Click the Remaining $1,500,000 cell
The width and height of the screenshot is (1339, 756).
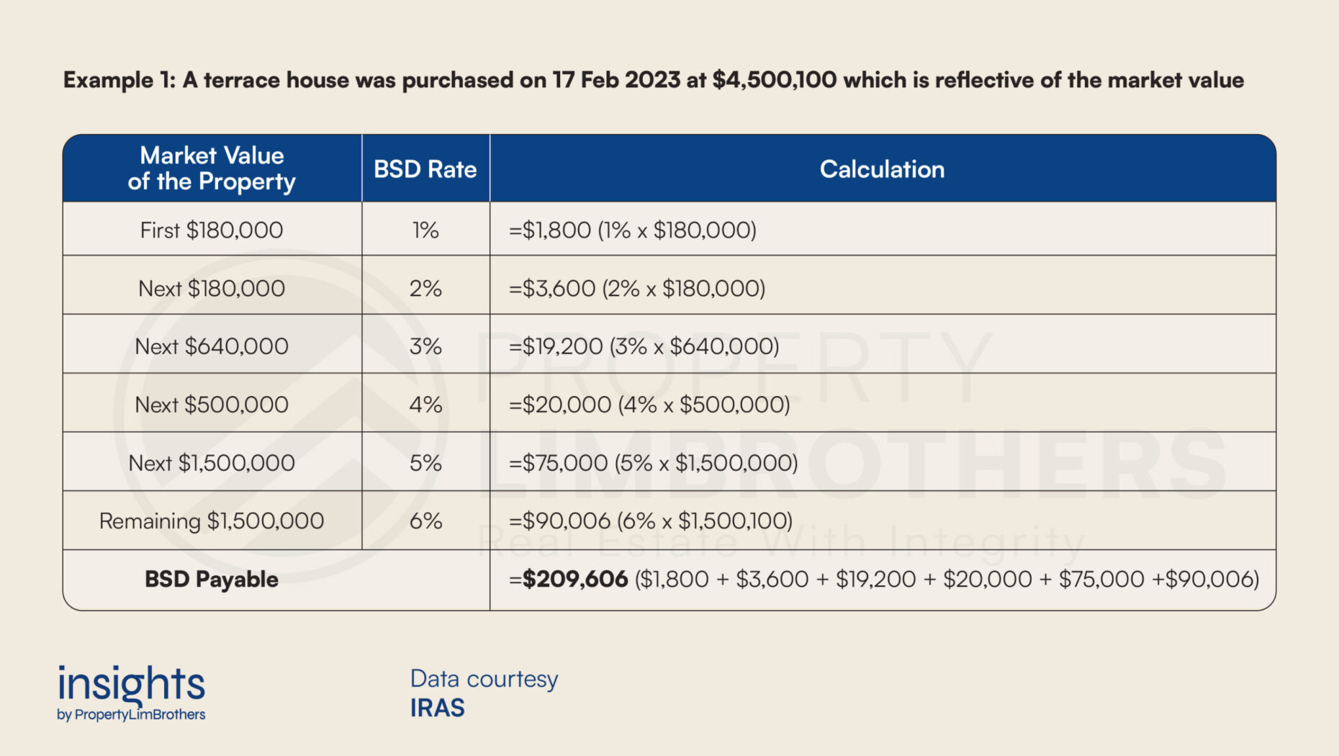coord(212,521)
